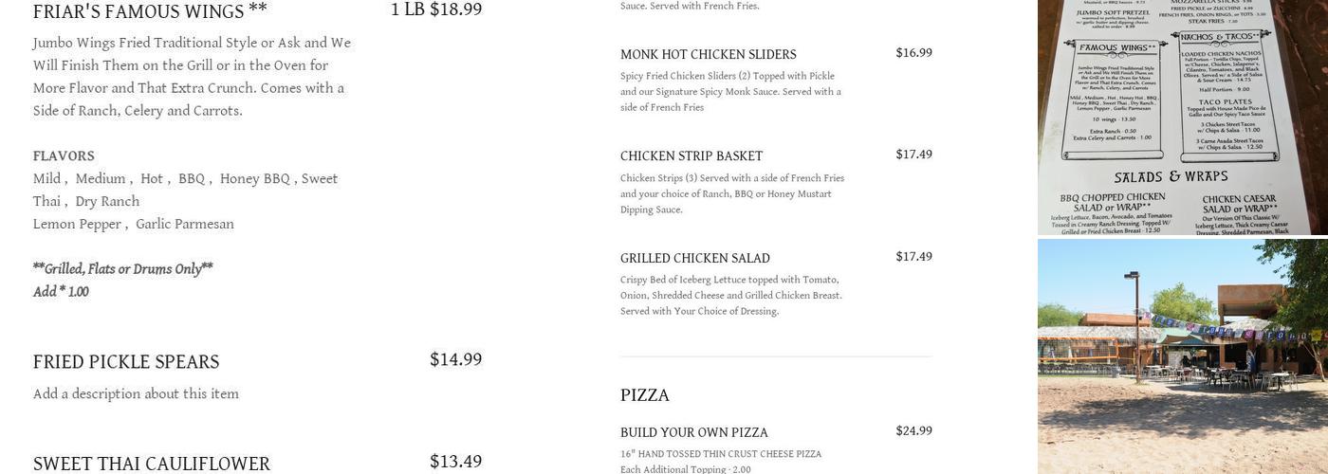
Task: Click the 1 LB $18.99 wings price
Action: coord(436,9)
